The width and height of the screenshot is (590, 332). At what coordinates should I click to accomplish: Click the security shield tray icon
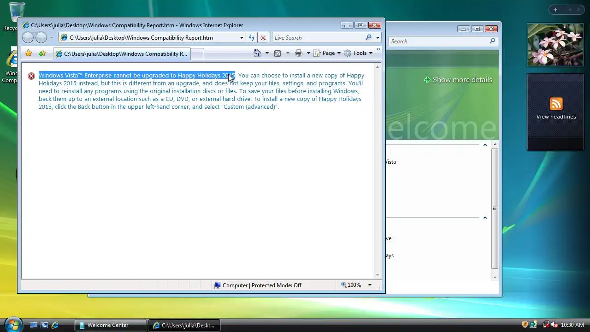coord(525,325)
